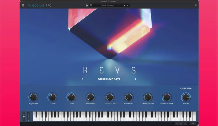Image resolution: width=218 pixels, height=126 pixels.
Task: Click the Delay Volume label
Action: 148,103
